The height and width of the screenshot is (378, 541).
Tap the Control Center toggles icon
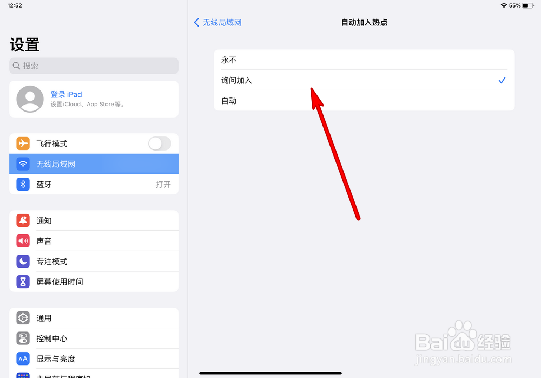23,338
